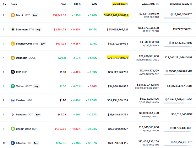The width and height of the screenshot is (196, 148).
Task: Open the Bitcoin Cash coin page link
Action: pos(24,129)
